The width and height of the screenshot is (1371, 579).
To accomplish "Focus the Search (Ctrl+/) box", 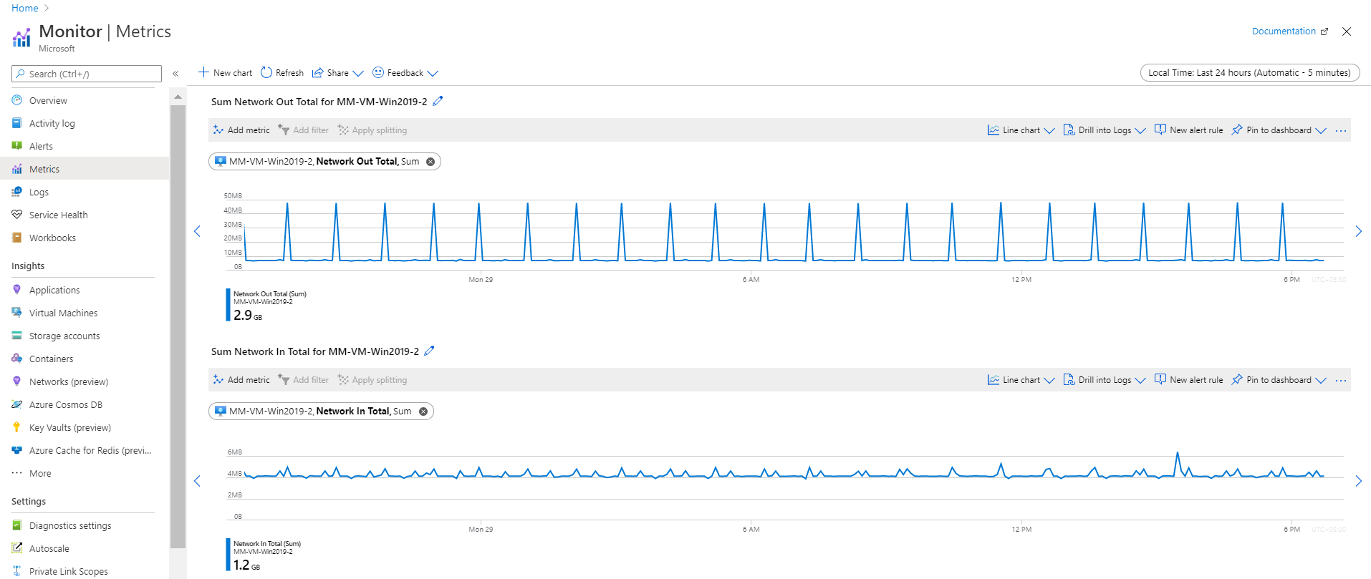I will click(87, 74).
